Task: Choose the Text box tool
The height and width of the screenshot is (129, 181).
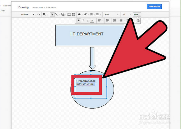Action: click(x=69, y=15)
